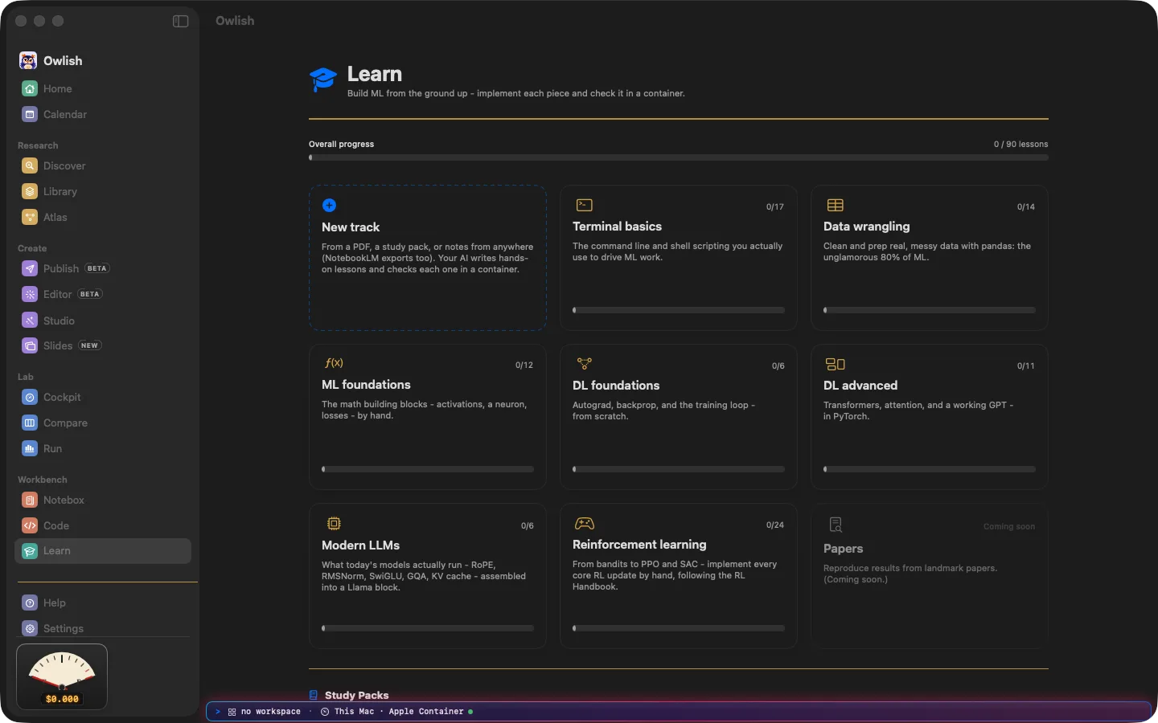Click the terminal icon on Terminal basics card

585,206
